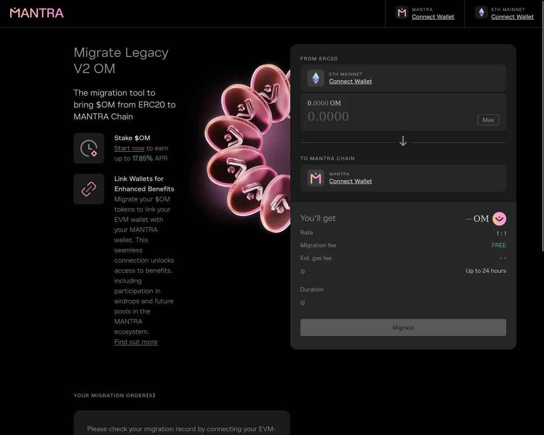Click the Ethereum icon in header

(481, 13)
